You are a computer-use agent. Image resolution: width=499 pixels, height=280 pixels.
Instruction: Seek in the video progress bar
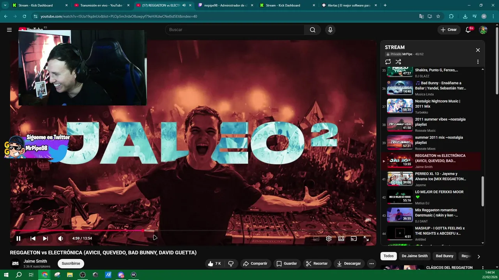pos(193,231)
